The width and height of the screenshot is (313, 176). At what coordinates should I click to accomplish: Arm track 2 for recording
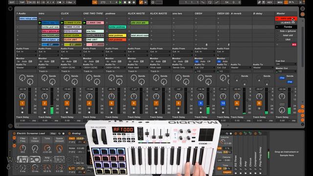[x=45, y=112]
